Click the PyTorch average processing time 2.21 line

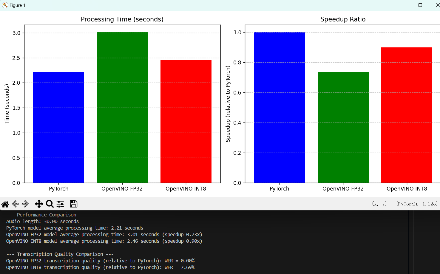[x=75, y=228]
